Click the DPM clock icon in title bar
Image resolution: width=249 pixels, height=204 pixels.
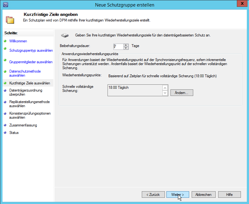(5, 5)
